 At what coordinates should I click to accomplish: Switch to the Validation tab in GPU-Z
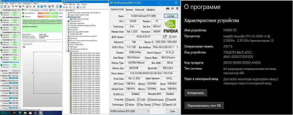(x=151, y=10)
